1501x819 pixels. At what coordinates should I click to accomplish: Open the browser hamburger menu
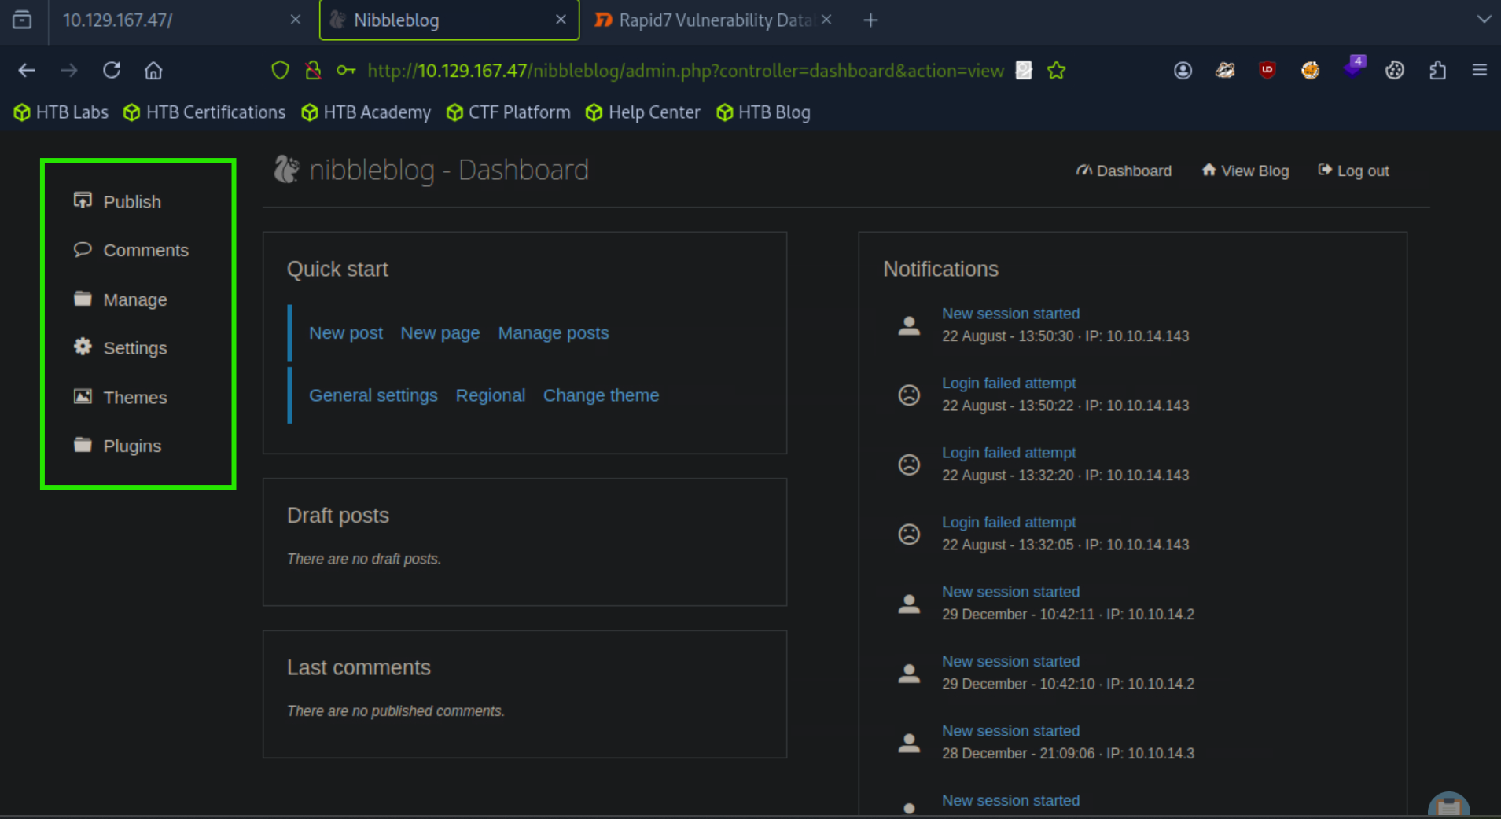coord(1479,70)
